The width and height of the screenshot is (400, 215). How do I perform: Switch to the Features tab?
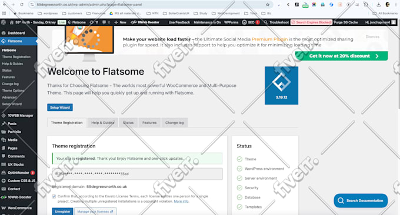pyautogui.click(x=149, y=123)
